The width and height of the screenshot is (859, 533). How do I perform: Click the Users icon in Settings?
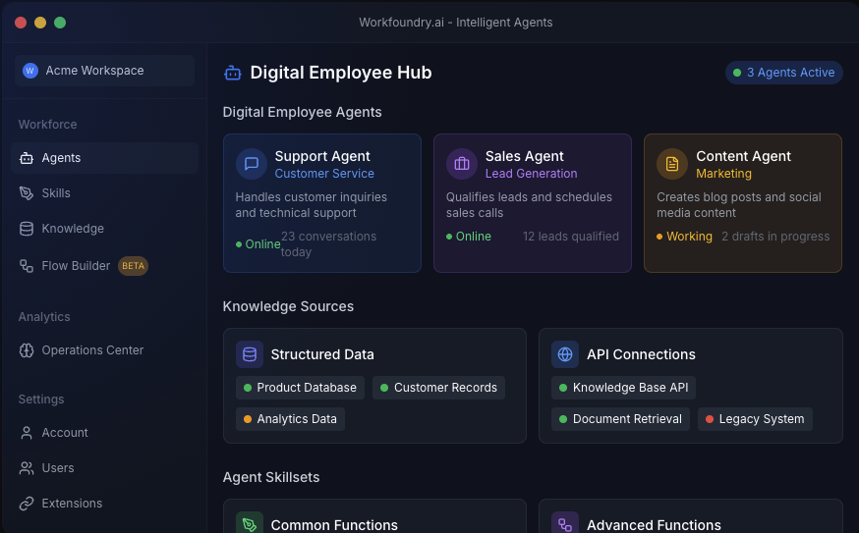27,468
